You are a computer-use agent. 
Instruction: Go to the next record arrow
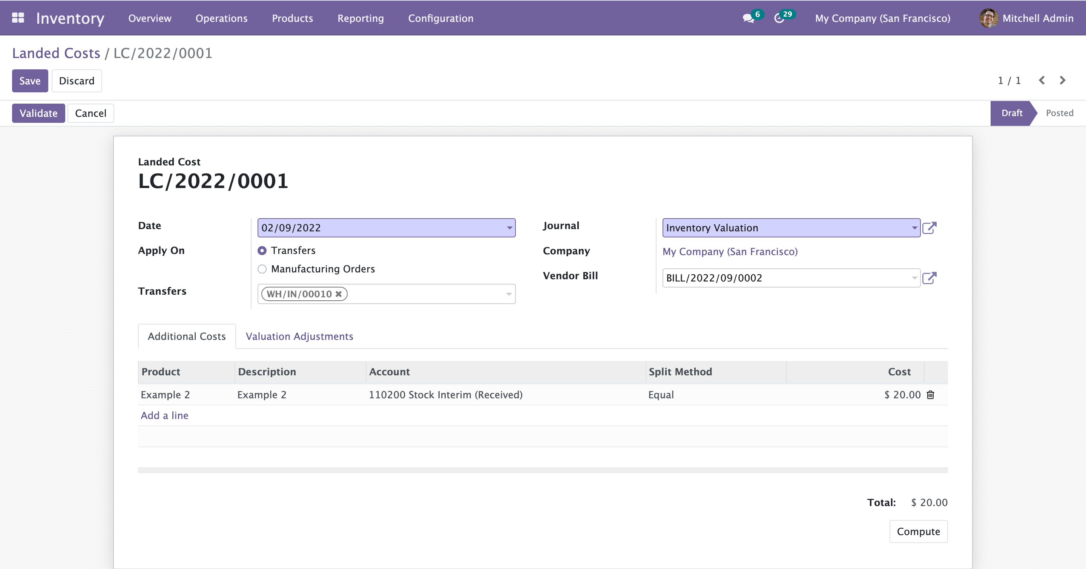click(x=1062, y=80)
